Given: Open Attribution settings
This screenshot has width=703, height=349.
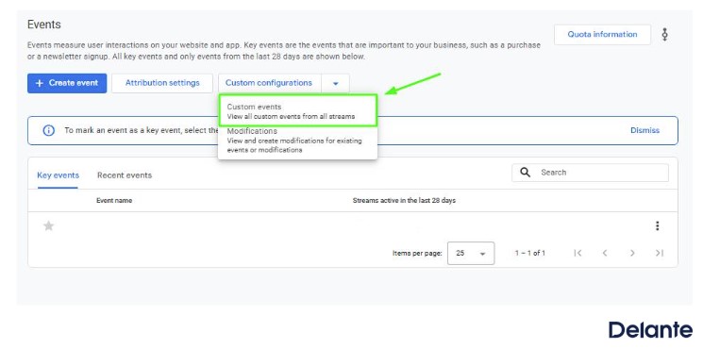Looking at the screenshot, I should [162, 83].
